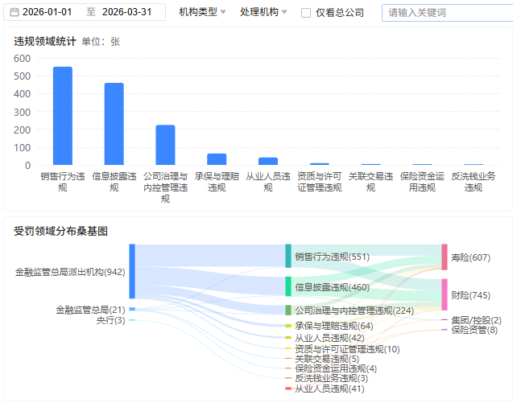Click the 承保与理赔违规 bar in bar chart

click(217, 159)
